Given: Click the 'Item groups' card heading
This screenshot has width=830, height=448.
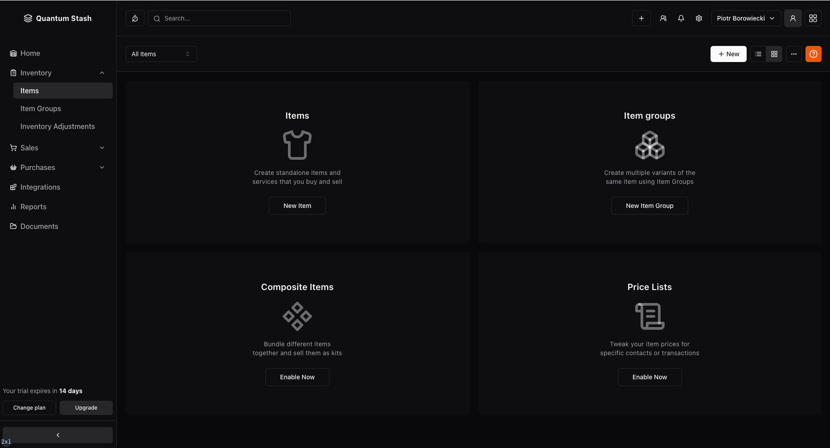Looking at the screenshot, I should pyautogui.click(x=649, y=116).
